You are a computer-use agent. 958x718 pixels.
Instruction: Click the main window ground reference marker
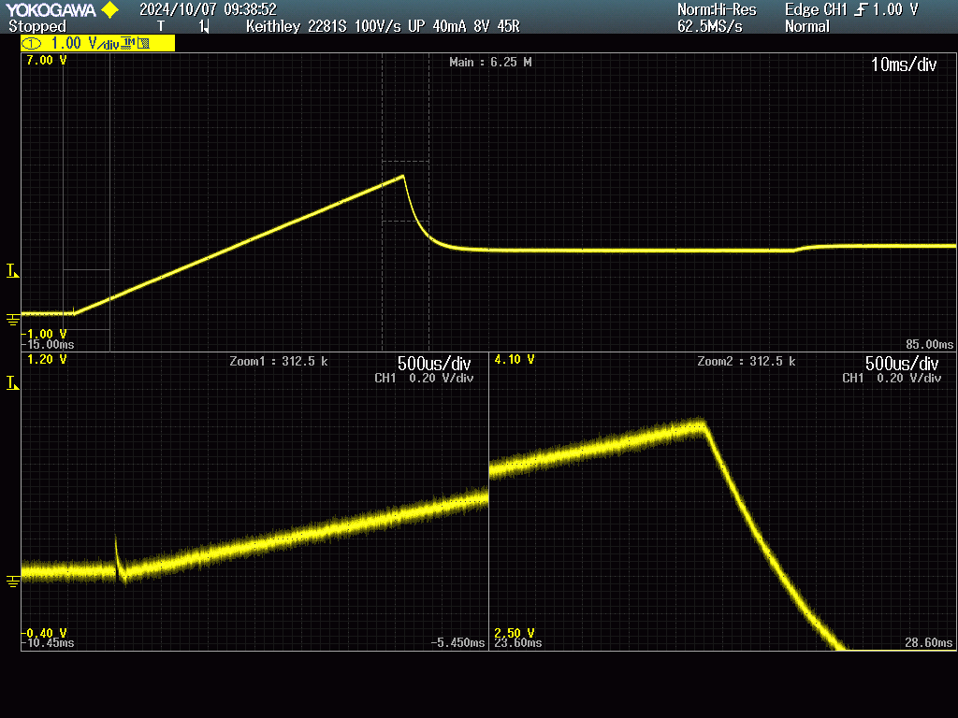click(x=12, y=321)
